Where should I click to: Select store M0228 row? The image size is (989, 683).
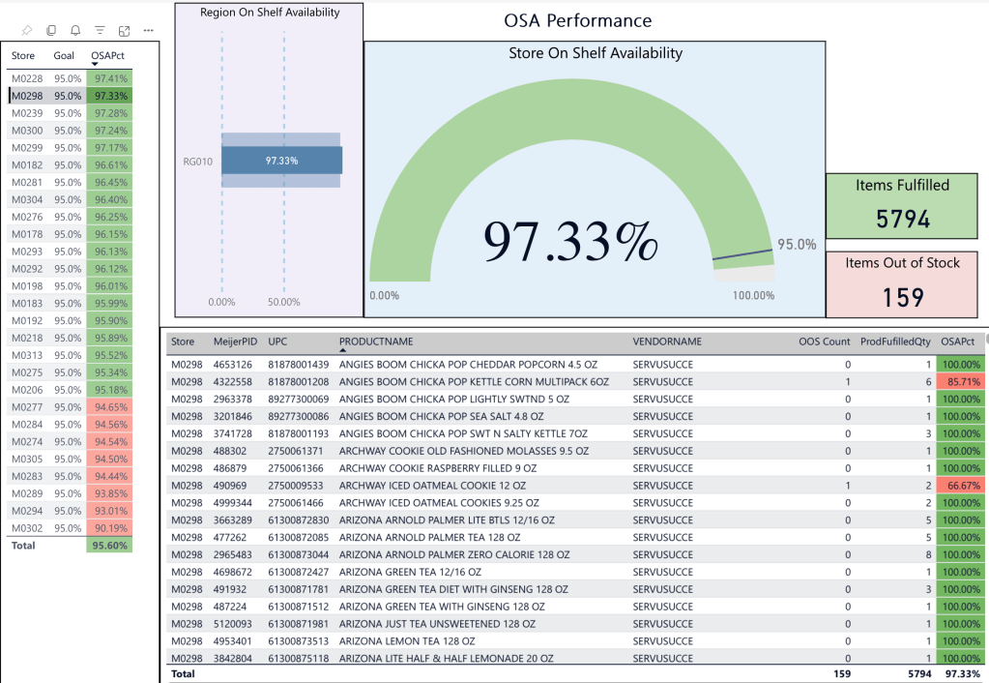(27, 78)
